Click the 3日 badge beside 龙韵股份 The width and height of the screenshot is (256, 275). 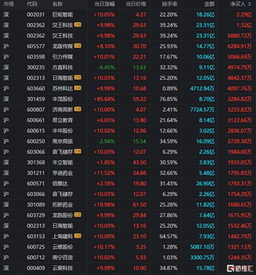click(78, 215)
